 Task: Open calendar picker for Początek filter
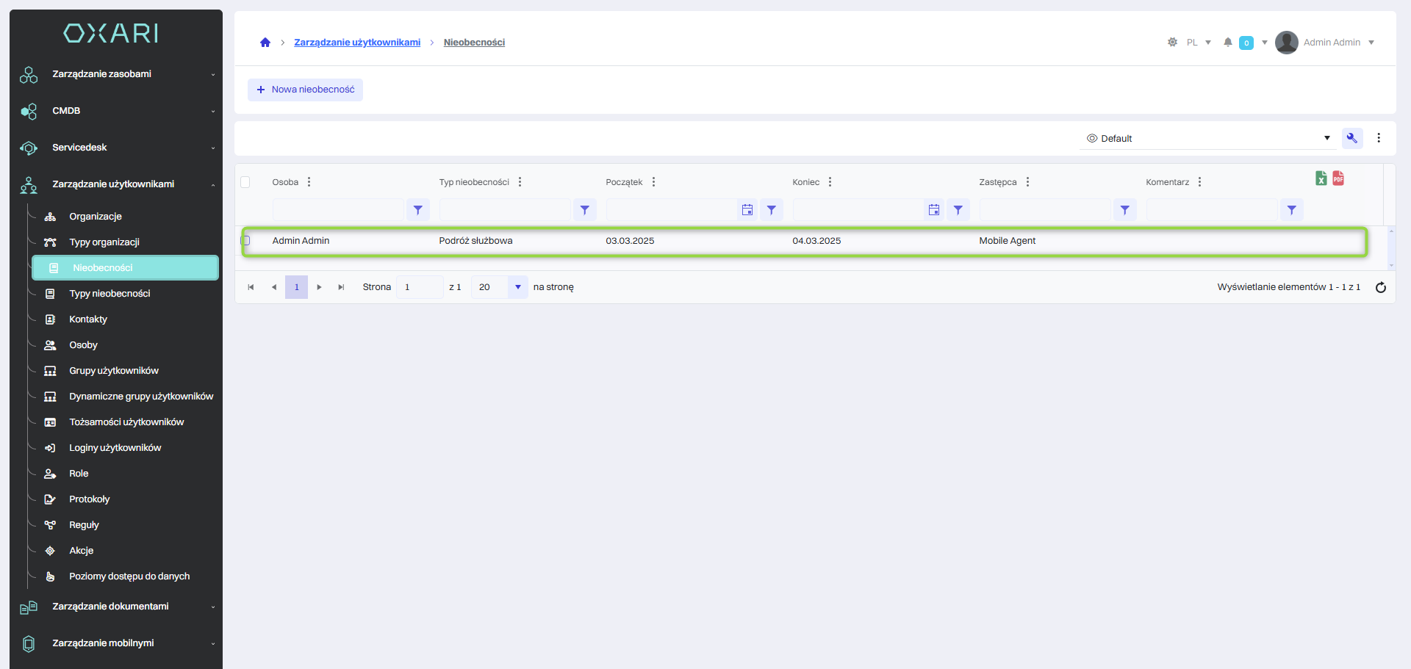747,210
